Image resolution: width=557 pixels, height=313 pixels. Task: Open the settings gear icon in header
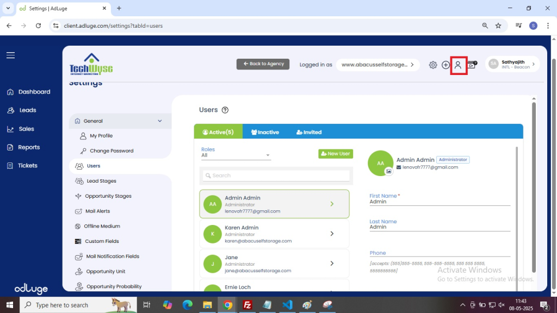433,65
